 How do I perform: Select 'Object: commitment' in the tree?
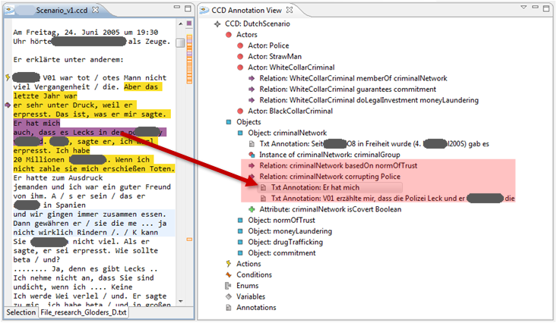point(282,253)
